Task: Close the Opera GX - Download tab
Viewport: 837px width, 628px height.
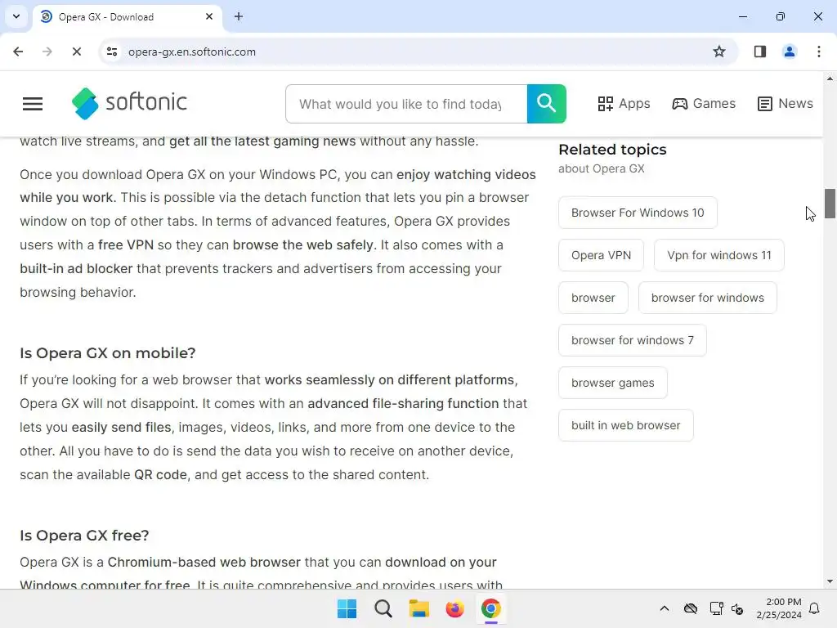Action: 209,16
